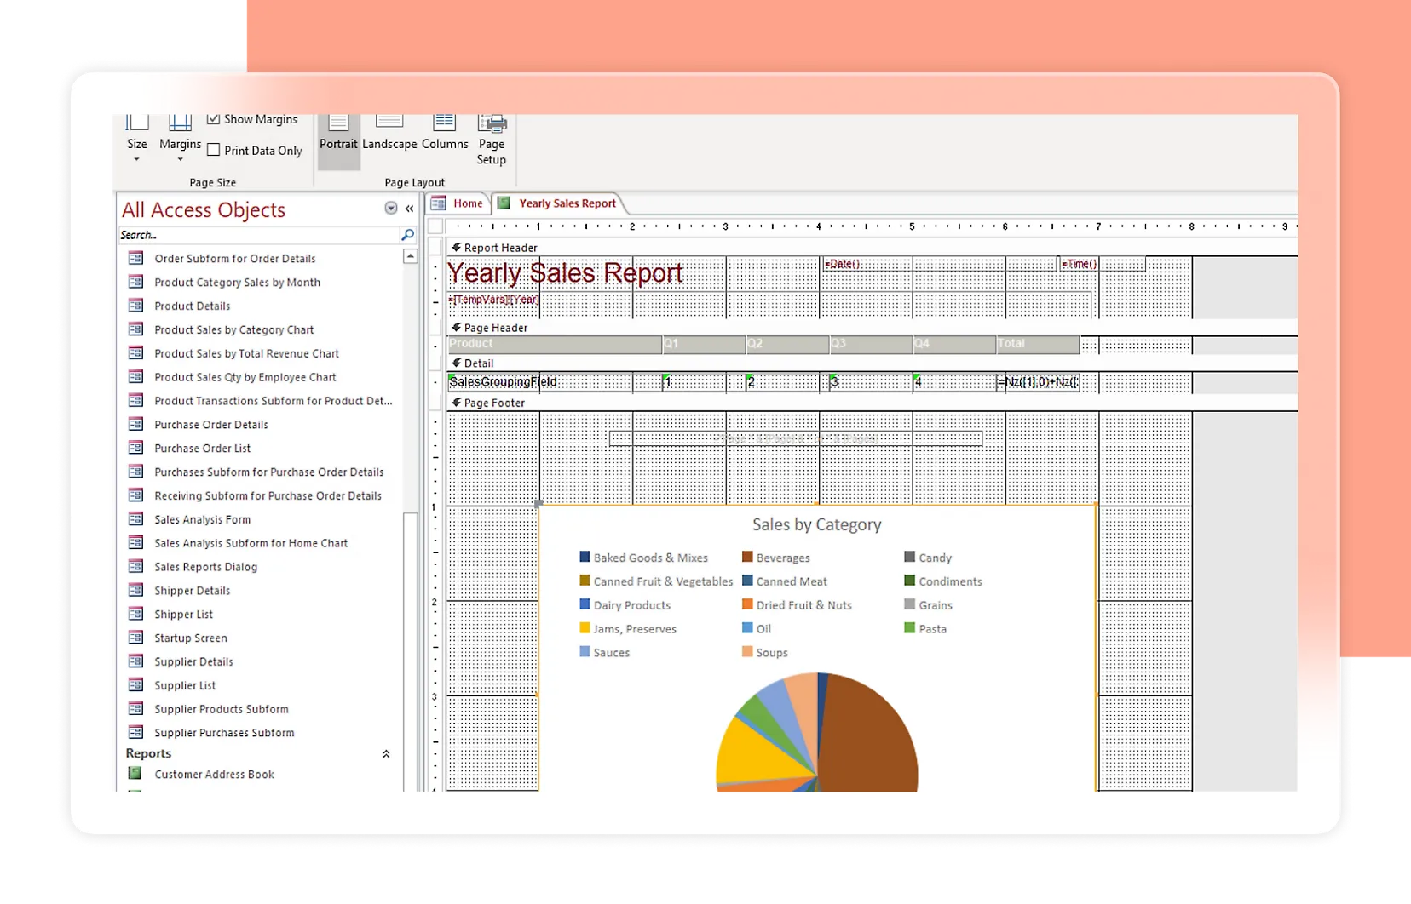The image size is (1411, 904).
Task: Click the search magnifier in navigation pane
Action: [407, 235]
